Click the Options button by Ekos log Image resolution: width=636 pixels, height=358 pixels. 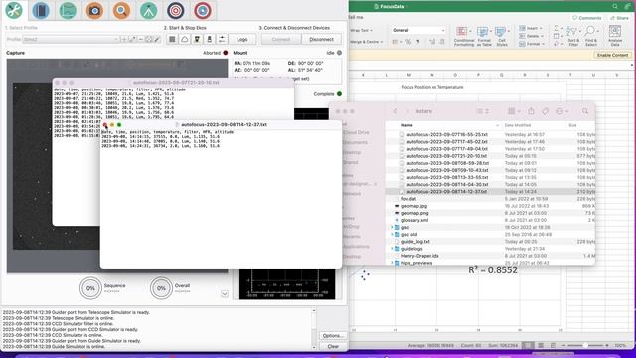pyautogui.click(x=333, y=336)
